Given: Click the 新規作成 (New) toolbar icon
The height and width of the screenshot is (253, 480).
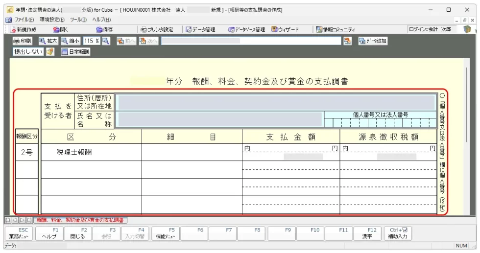Looking at the screenshot, I should (24, 30).
